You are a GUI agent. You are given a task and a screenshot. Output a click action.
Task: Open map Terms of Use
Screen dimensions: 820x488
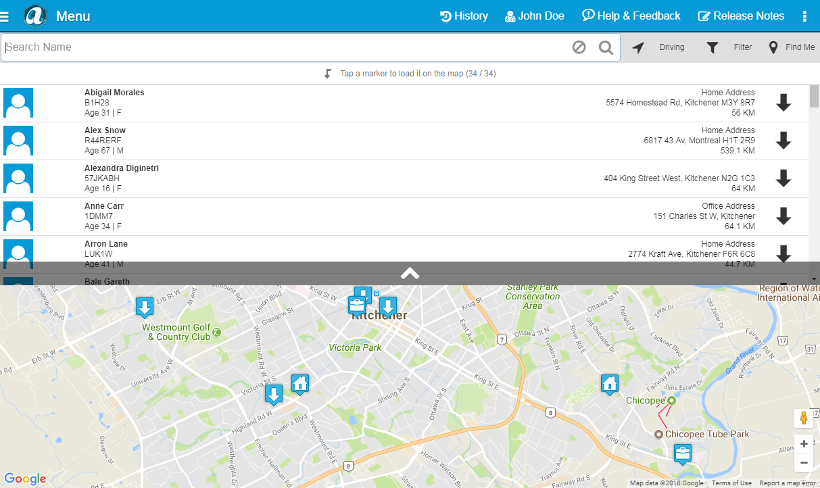pos(731,483)
